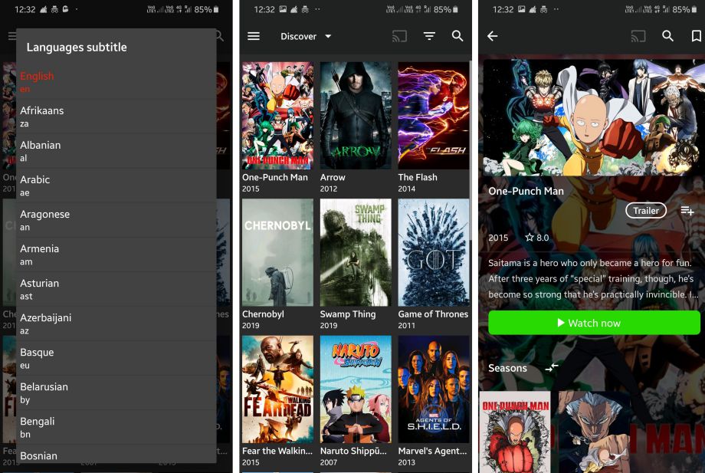This screenshot has width=705, height=473.
Task: Choose Basque from subtitle list
Action: click(116, 359)
